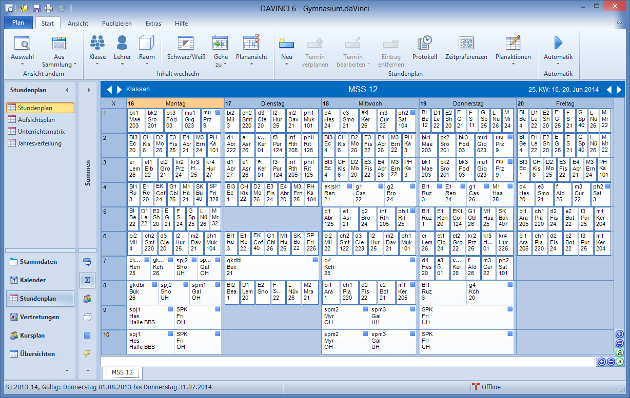The image size is (630, 398).
Task: Open the Aus Sammlung dropdown arrow
Action: [75, 65]
